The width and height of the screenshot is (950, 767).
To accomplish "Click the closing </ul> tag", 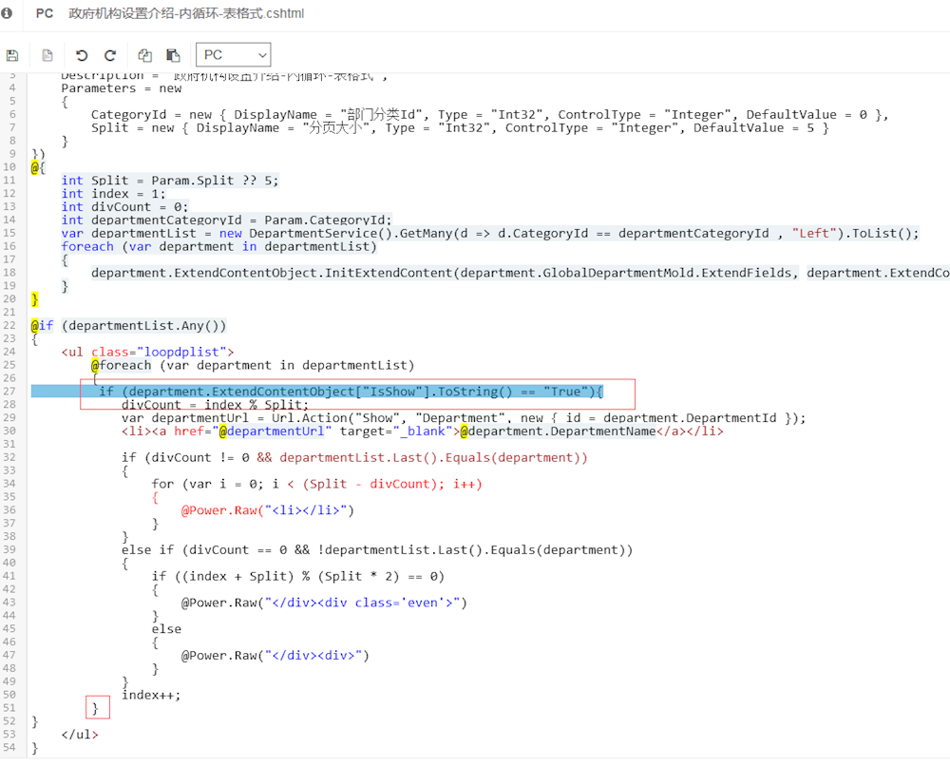I will pyautogui.click(x=80, y=735).
